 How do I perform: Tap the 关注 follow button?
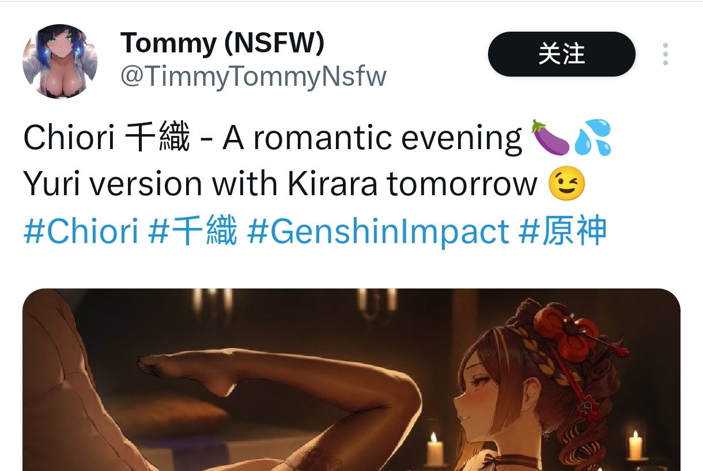pyautogui.click(x=562, y=54)
